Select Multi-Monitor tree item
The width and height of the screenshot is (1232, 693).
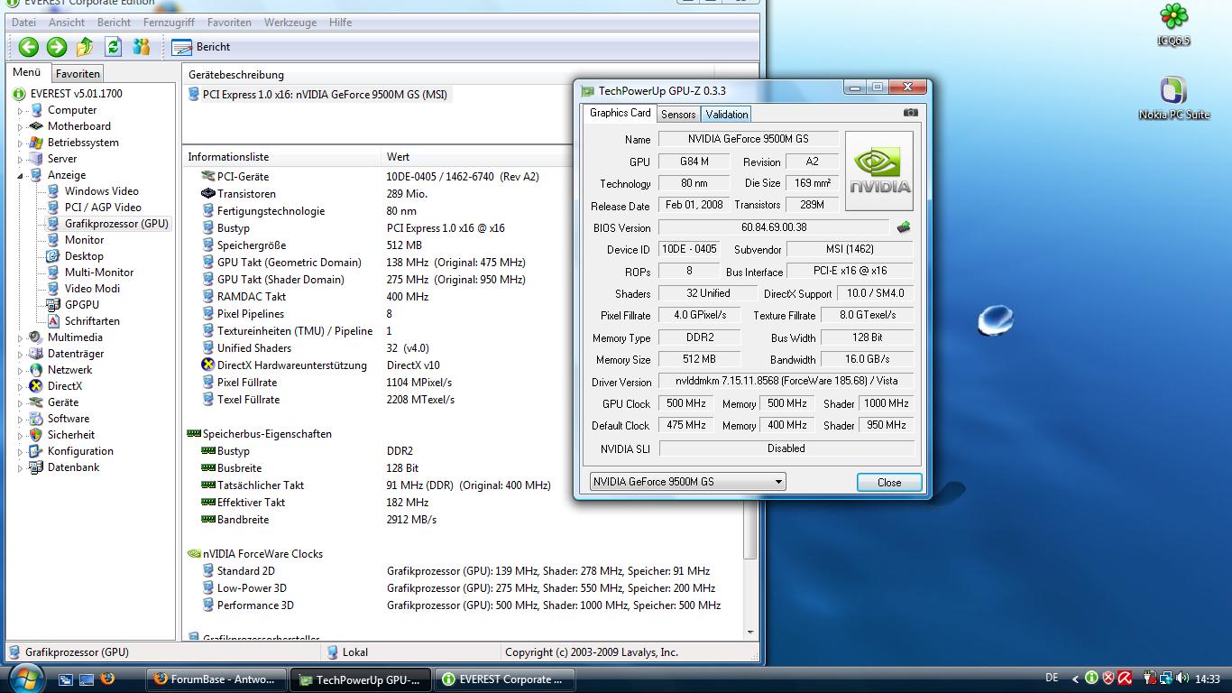point(99,273)
